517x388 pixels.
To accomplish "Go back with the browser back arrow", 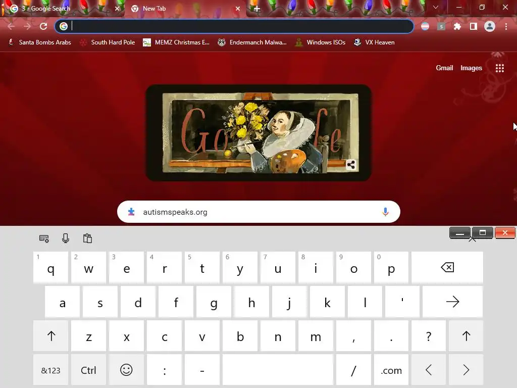I will (11, 26).
